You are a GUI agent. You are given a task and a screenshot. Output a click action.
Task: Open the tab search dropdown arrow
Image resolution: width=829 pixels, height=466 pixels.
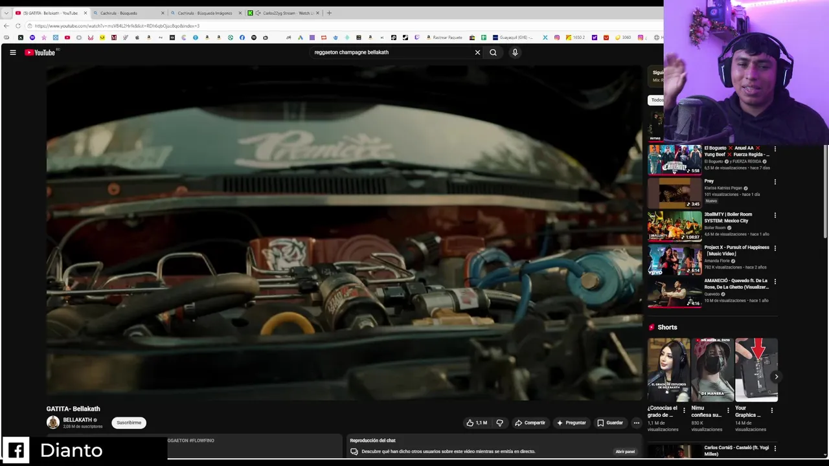point(6,13)
